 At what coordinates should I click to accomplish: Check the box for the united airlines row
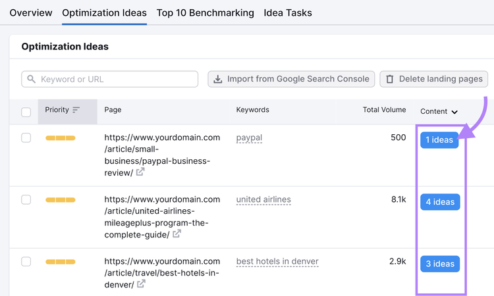[26, 200]
